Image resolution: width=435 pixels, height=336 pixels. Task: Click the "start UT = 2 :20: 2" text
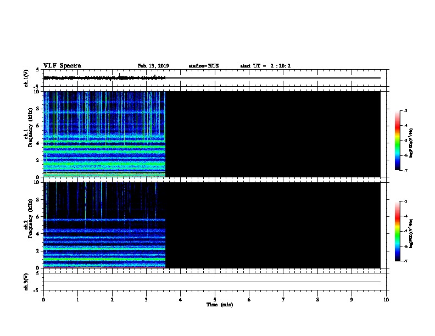265,66
